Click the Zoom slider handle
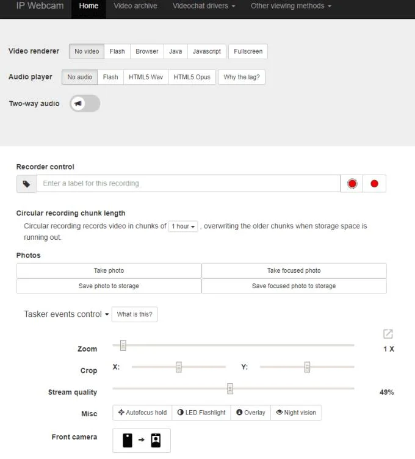 [123, 345]
